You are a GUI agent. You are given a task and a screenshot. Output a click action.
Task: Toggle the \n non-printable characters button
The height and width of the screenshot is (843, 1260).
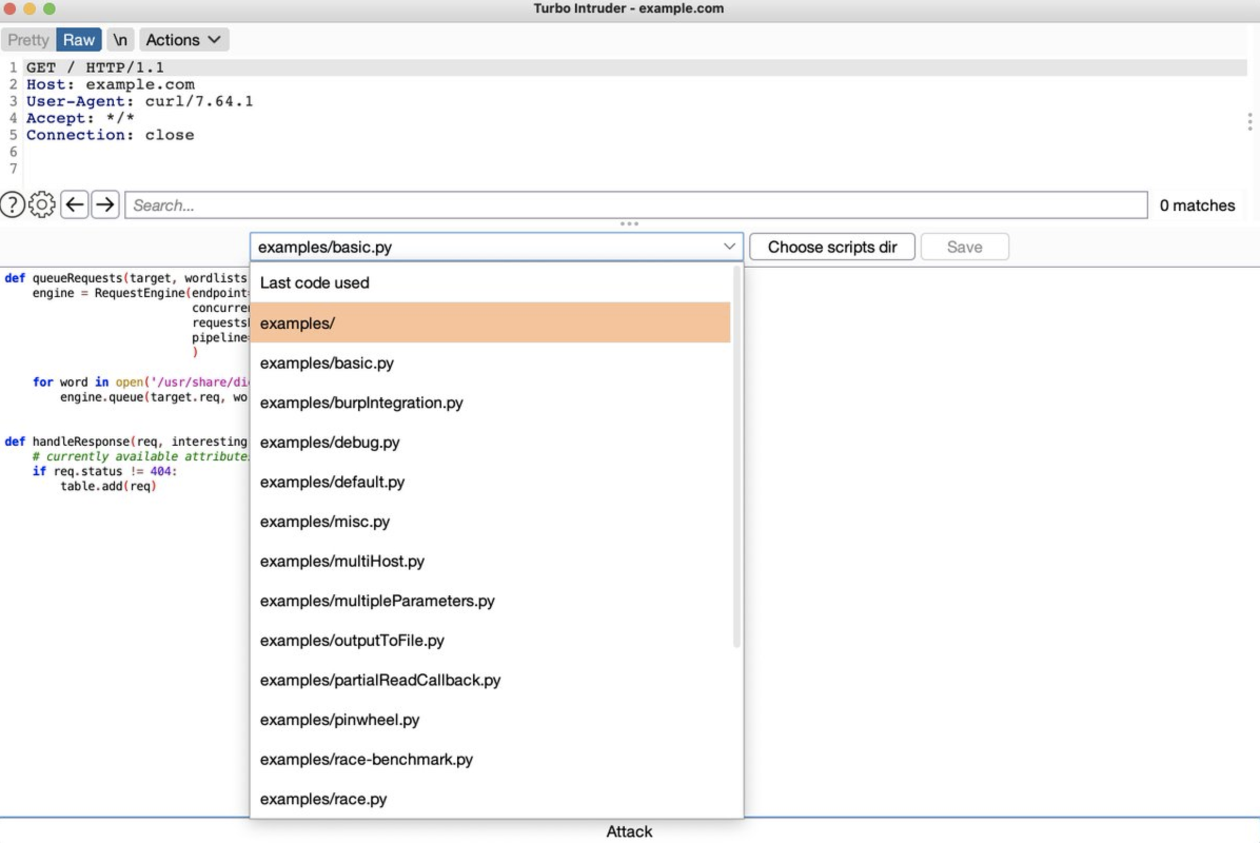click(x=120, y=40)
